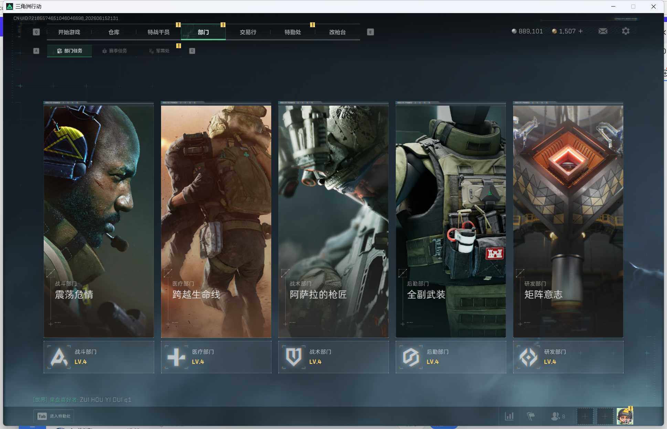Open the settings gear icon
Image resolution: width=667 pixels, height=429 pixels.
pos(626,31)
